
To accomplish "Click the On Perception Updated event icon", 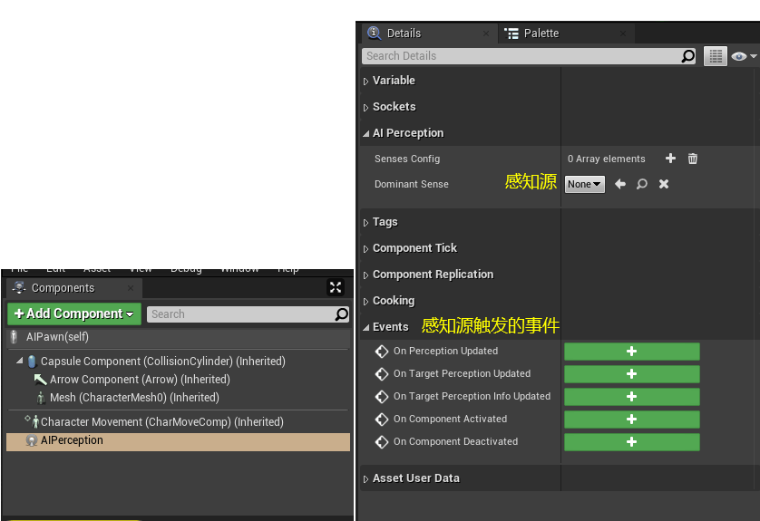I will (382, 351).
